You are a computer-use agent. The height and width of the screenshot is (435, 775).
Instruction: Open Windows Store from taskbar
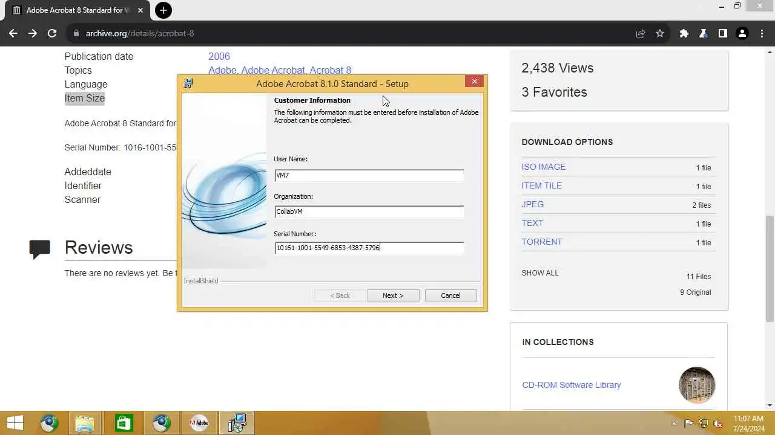coord(124,423)
